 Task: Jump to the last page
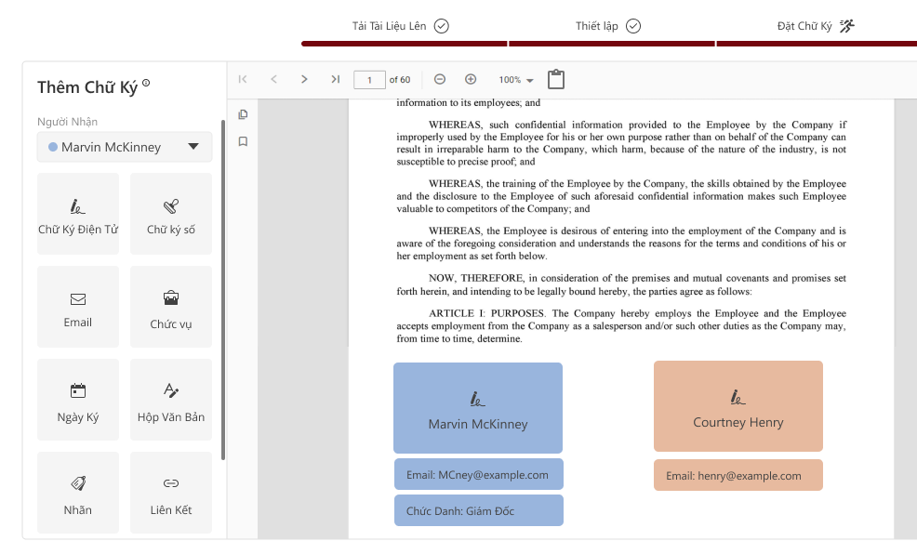(335, 80)
